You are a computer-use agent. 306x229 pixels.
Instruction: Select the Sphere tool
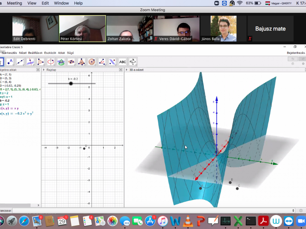tap(92, 62)
